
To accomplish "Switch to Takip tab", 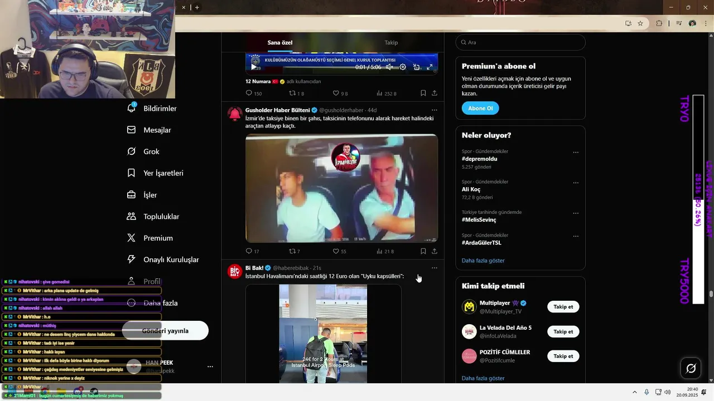I will point(391,43).
